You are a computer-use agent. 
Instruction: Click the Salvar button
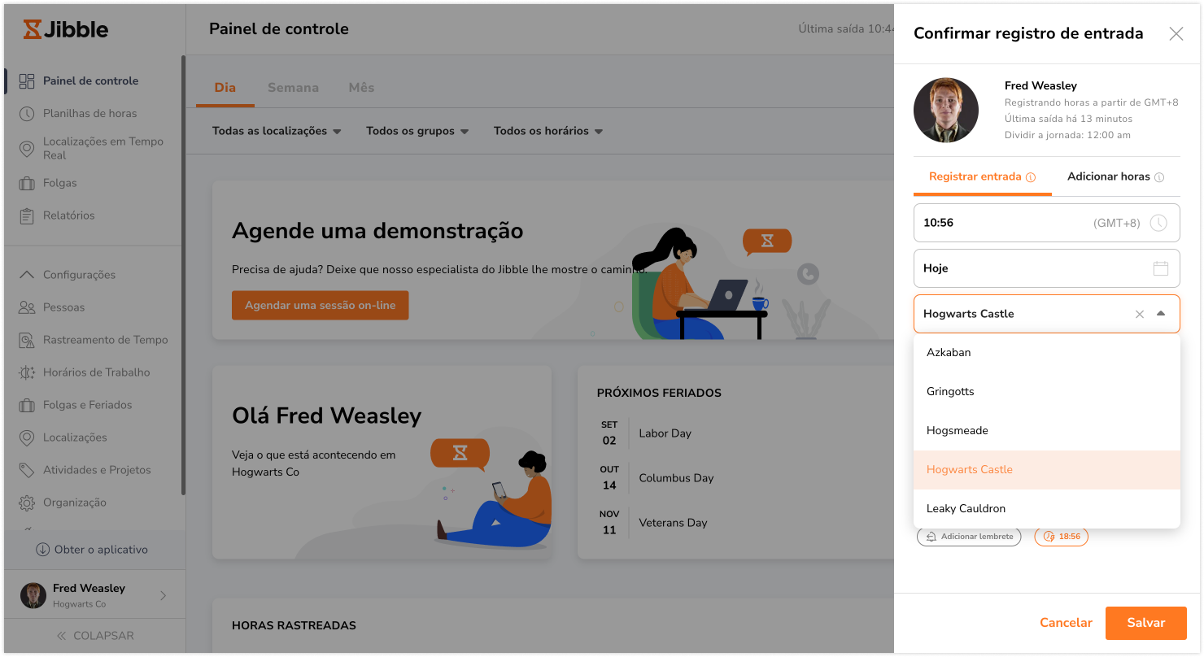pyautogui.click(x=1145, y=623)
